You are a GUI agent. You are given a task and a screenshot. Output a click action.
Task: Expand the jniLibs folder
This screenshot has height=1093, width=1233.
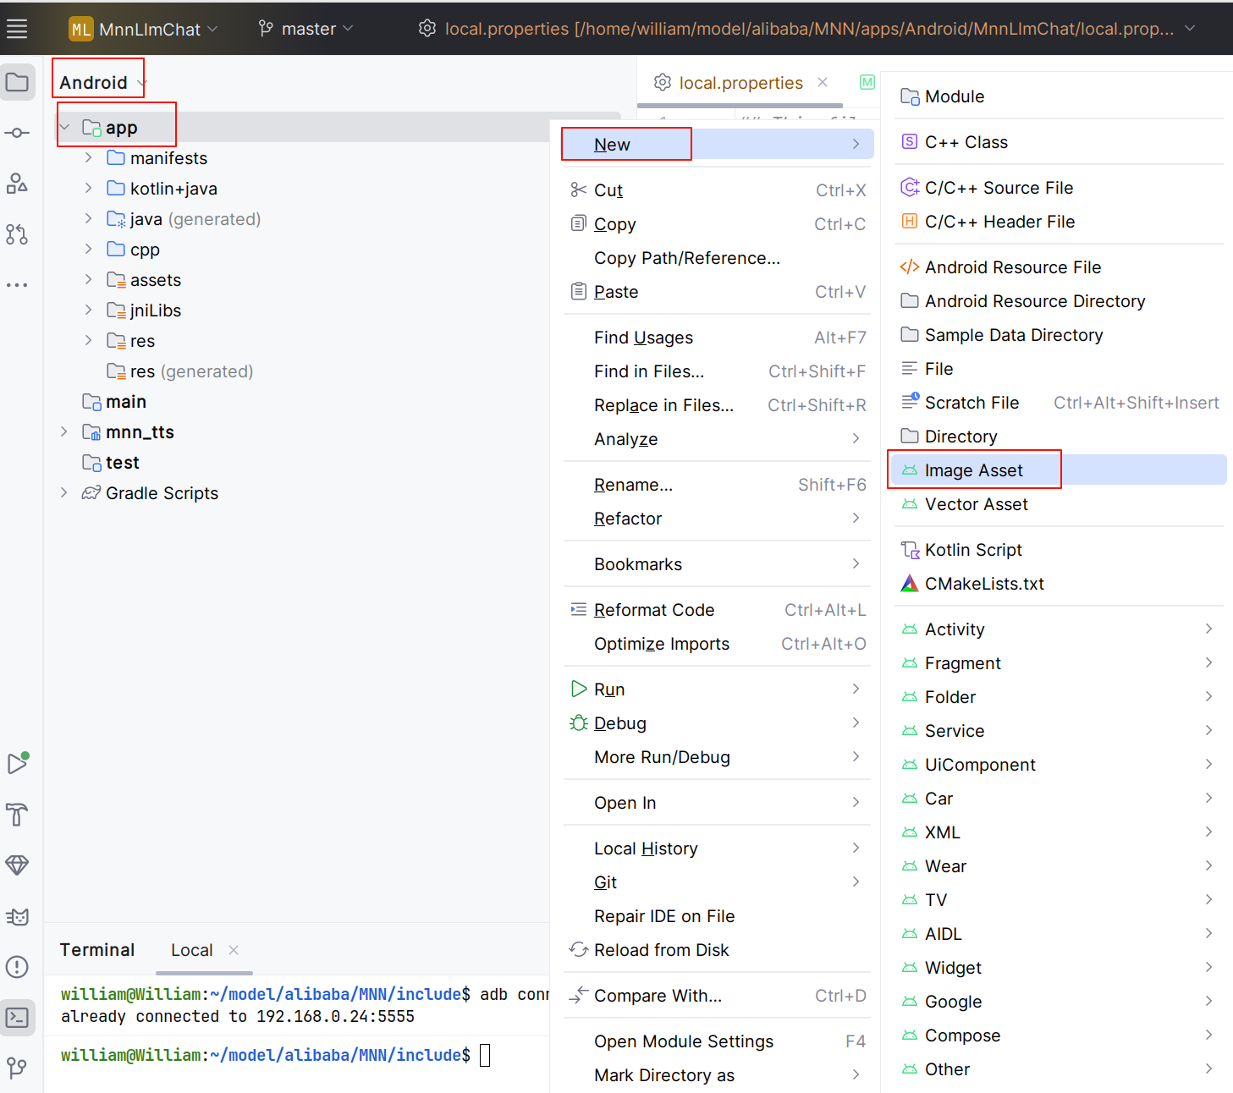[88, 310]
